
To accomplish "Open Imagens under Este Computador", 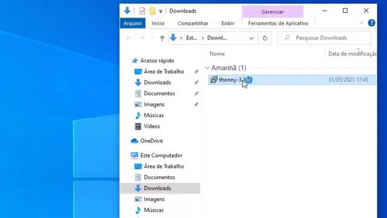I will tap(154, 199).
